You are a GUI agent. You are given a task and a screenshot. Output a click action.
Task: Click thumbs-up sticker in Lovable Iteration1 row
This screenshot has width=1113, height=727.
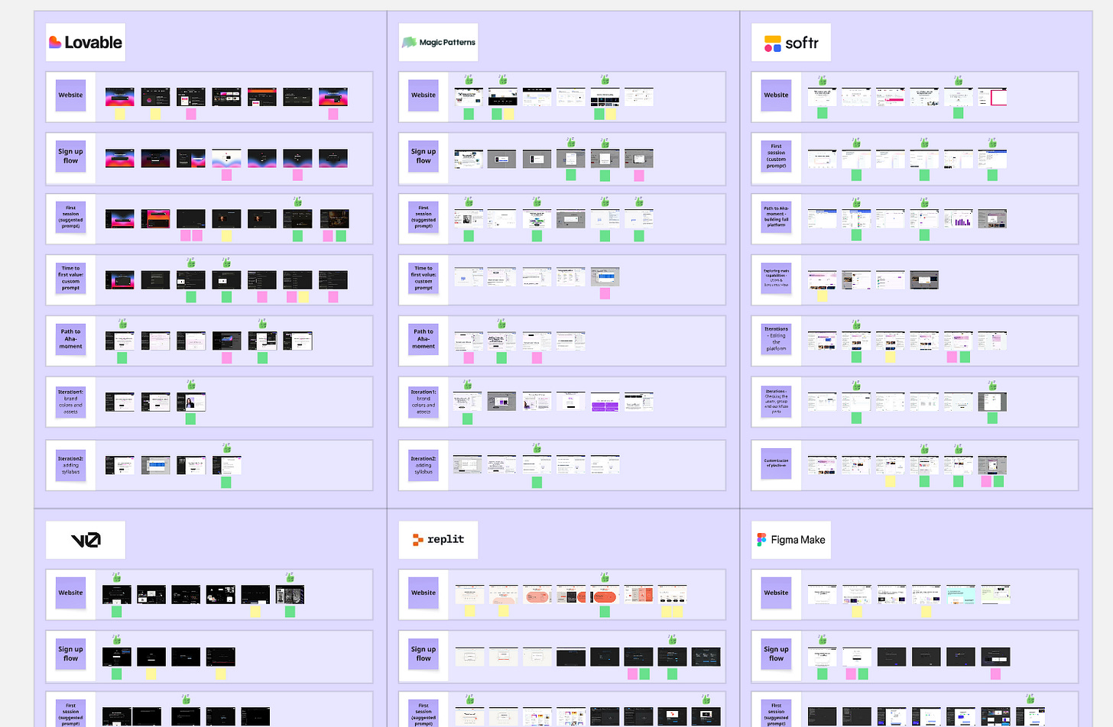(190, 385)
